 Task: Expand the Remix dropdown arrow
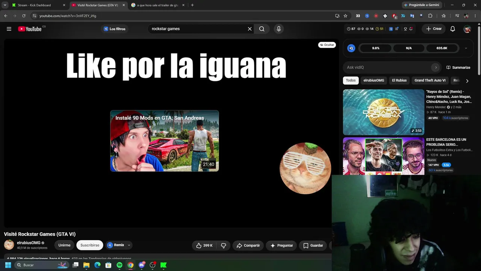129,245
